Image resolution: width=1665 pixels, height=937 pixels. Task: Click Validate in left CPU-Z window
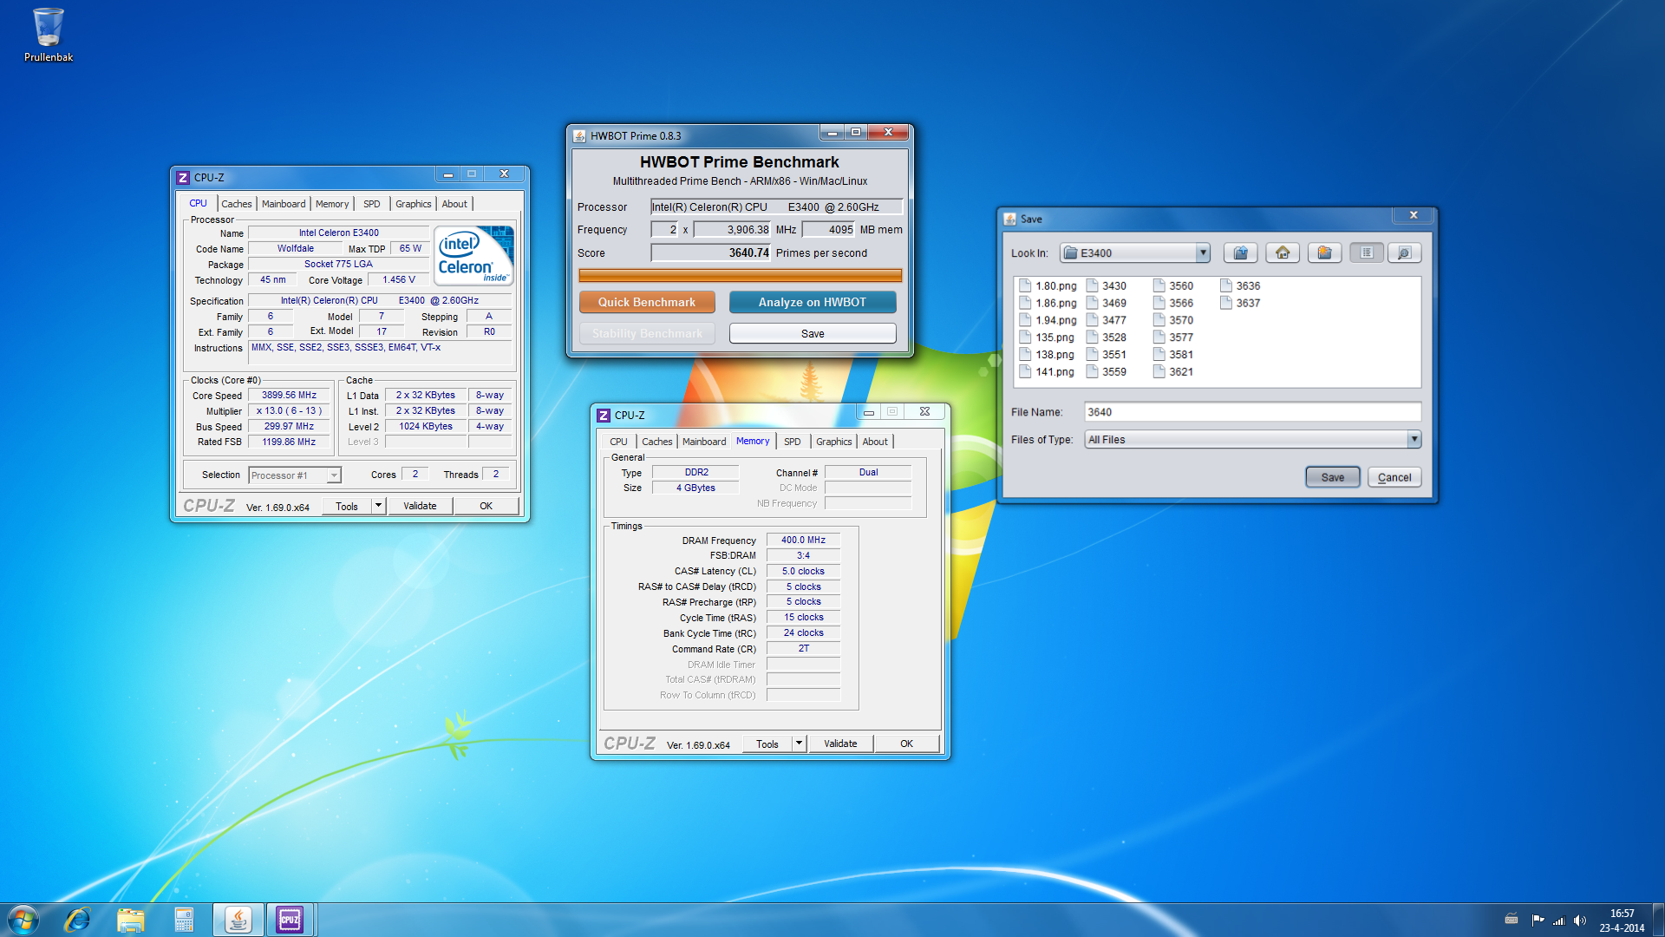[x=420, y=506]
